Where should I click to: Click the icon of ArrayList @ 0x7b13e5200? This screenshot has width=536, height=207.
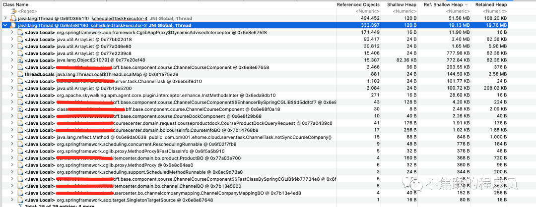(x=20, y=88)
